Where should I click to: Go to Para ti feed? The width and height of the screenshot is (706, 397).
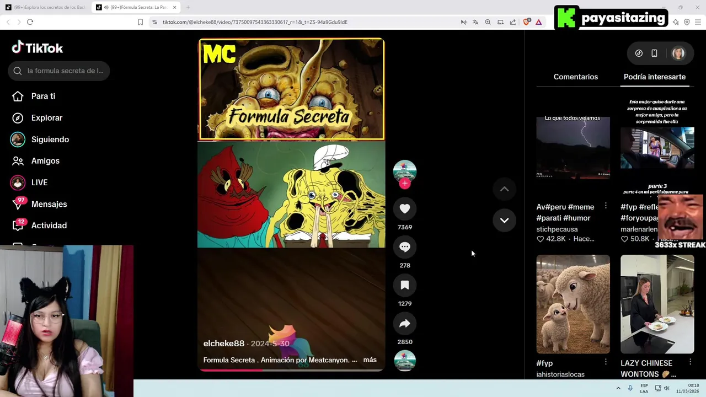point(34,96)
